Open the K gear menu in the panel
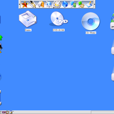114x114 pixels. tap(57, 4)
